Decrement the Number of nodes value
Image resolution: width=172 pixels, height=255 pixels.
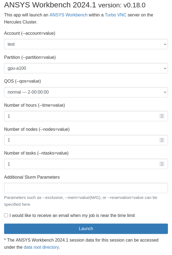[x=162, y=141]
